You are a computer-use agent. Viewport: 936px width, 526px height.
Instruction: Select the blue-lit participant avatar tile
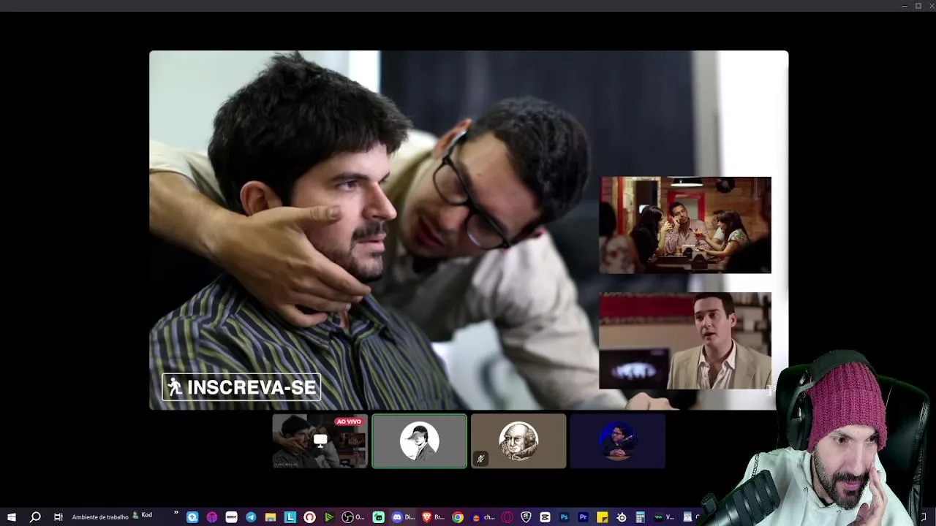(618, 441)
